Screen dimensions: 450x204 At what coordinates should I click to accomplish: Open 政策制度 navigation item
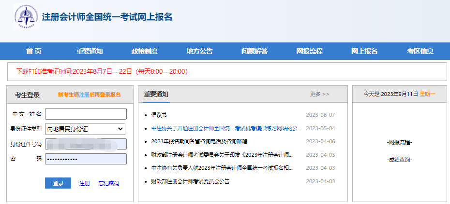pyautogui.click(x=144, y=51)
